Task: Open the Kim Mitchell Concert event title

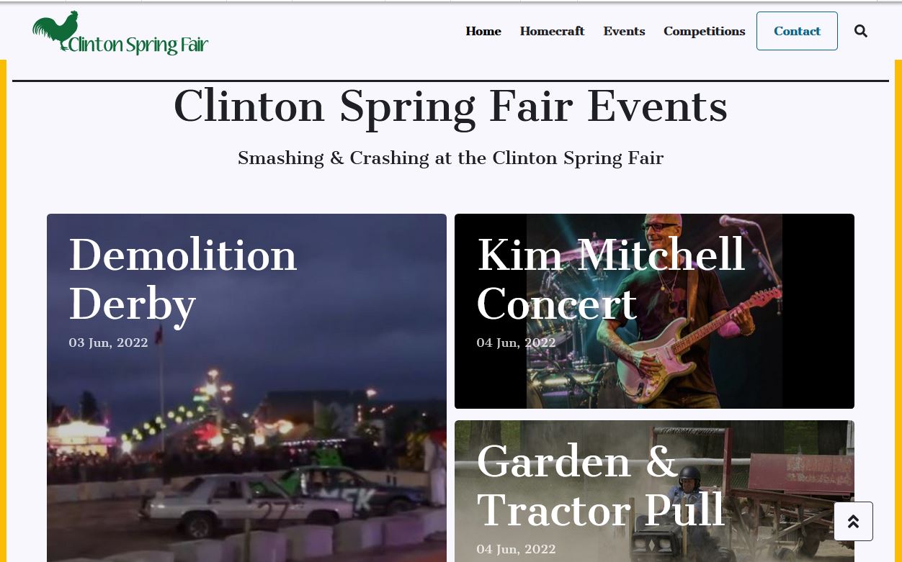Action: coord(610,278)
